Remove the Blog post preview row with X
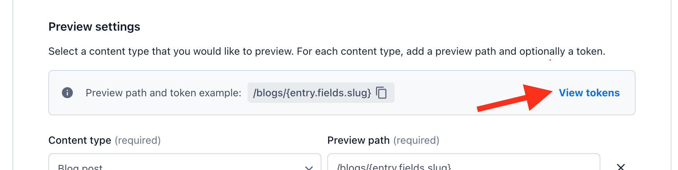Screen dimensions: 678x170 621,167
